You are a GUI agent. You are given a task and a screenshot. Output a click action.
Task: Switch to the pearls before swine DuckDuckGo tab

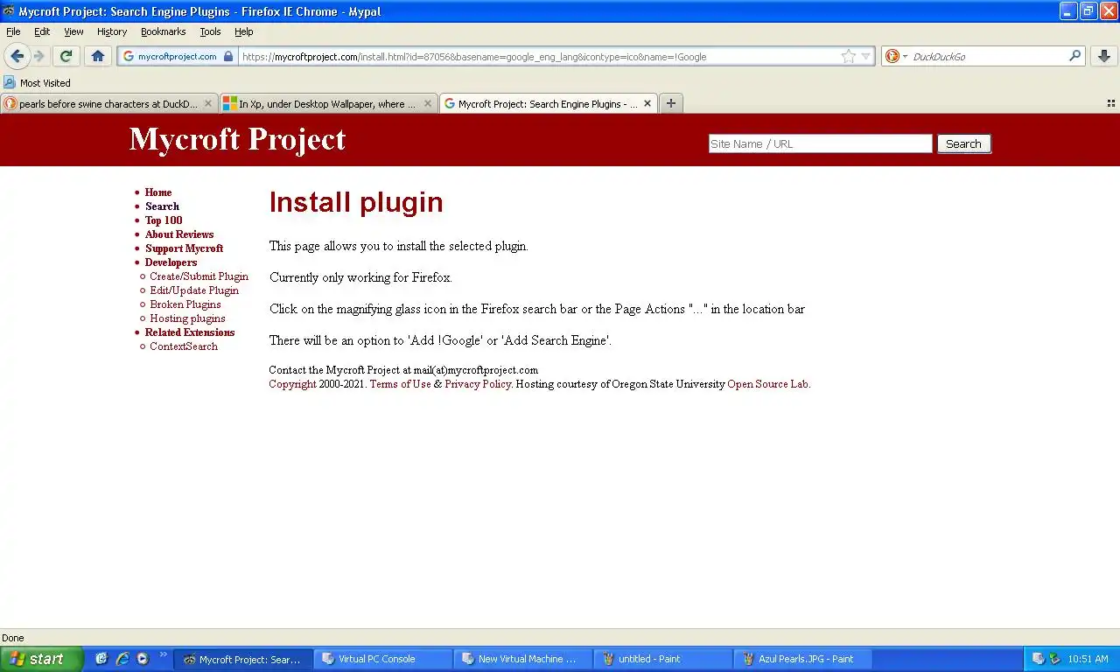point(108,103)
